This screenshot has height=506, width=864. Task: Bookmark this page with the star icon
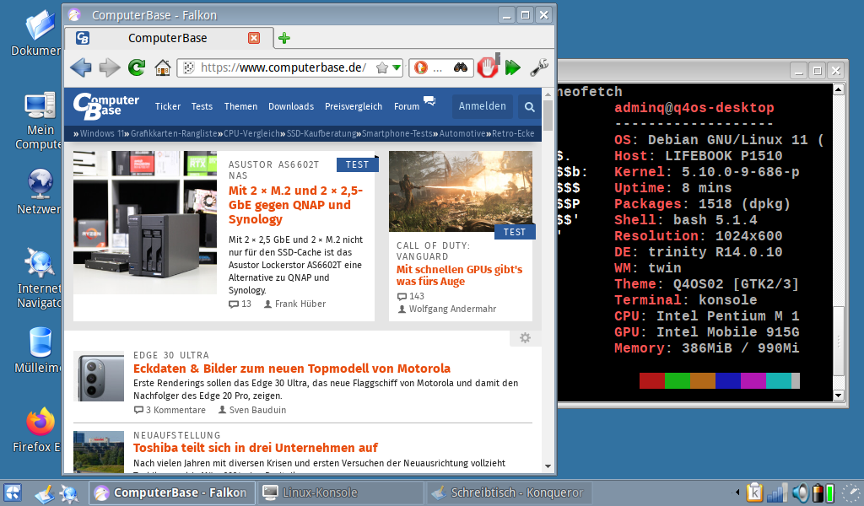coord(381,67)
